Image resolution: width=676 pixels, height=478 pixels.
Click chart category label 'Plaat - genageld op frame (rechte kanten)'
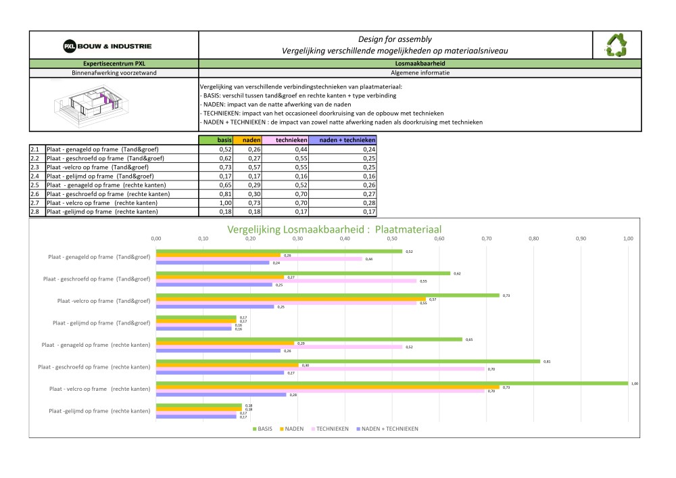tap(96, 345)
